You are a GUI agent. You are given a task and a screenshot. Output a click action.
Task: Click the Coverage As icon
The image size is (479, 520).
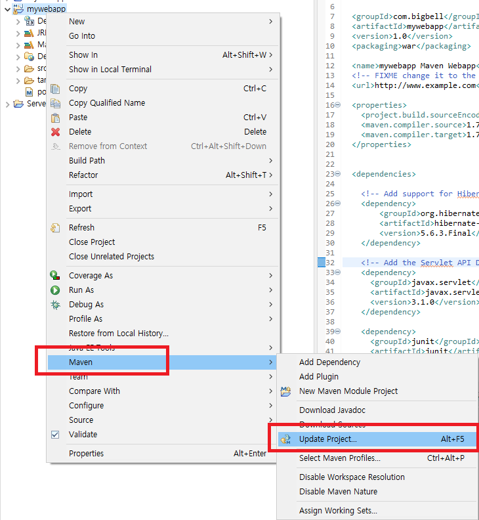[x=55, y=275]
